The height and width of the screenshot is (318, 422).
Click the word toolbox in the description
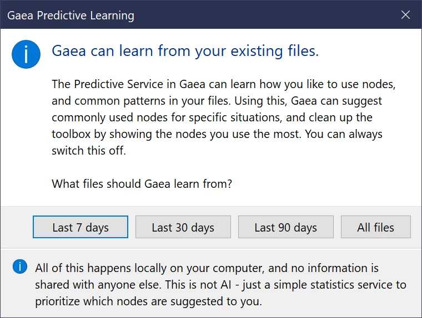pos(71,134)
